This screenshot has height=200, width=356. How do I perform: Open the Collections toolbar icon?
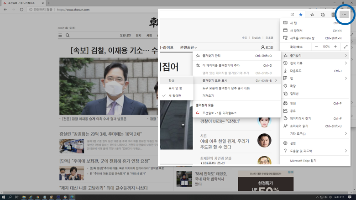point(323,15)
